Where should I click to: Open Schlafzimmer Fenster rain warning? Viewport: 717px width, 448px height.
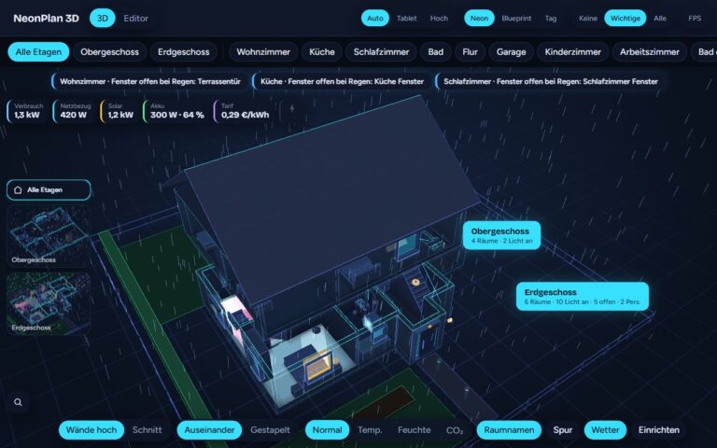pyautogui.click(x=550, y=81)
